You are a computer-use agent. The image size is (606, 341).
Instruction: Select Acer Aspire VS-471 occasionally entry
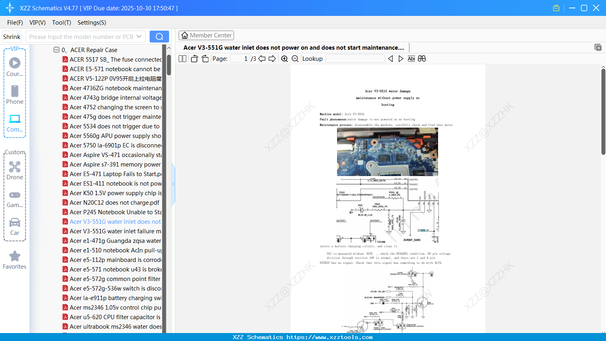click(x=116, y=155)
